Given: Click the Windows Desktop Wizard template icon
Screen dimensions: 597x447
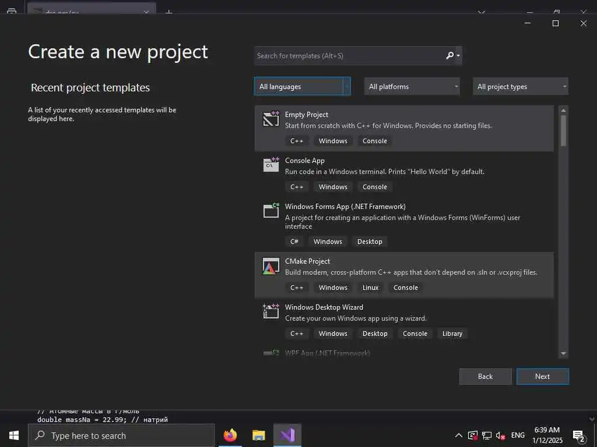Looking at the screenshot, I should click(271, 311).
